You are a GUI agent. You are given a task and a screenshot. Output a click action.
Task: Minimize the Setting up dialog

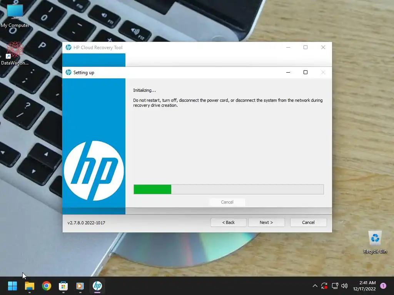[x=288, y=73]
